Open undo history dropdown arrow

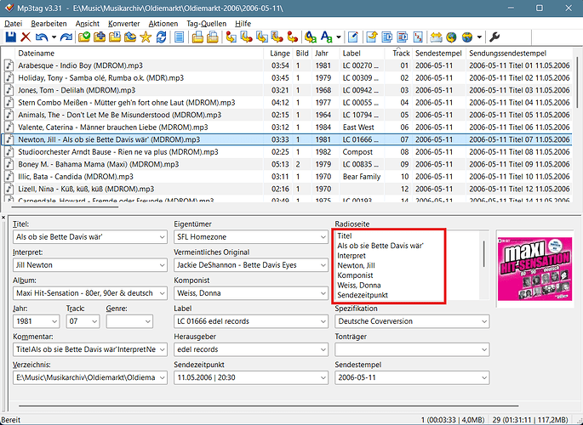tap(54, 37)
